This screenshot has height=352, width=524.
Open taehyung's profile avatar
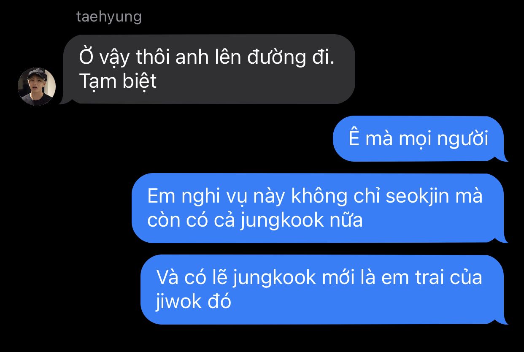(37, 86)
